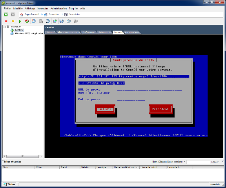Click the Valider button in installer

click(105, 109)
